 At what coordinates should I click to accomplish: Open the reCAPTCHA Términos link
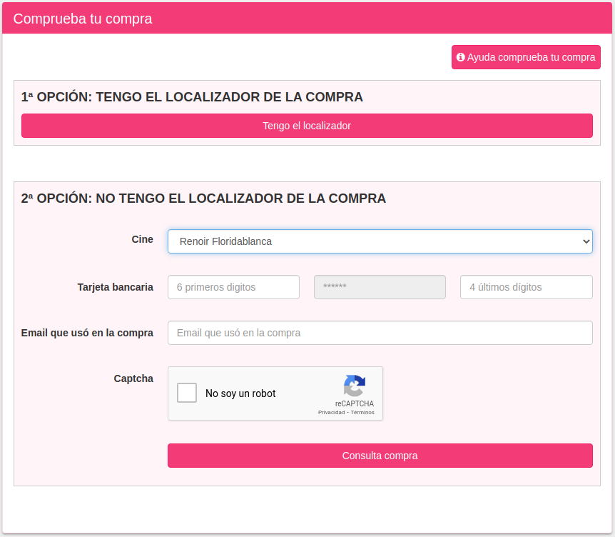click(x=362, y=412)
